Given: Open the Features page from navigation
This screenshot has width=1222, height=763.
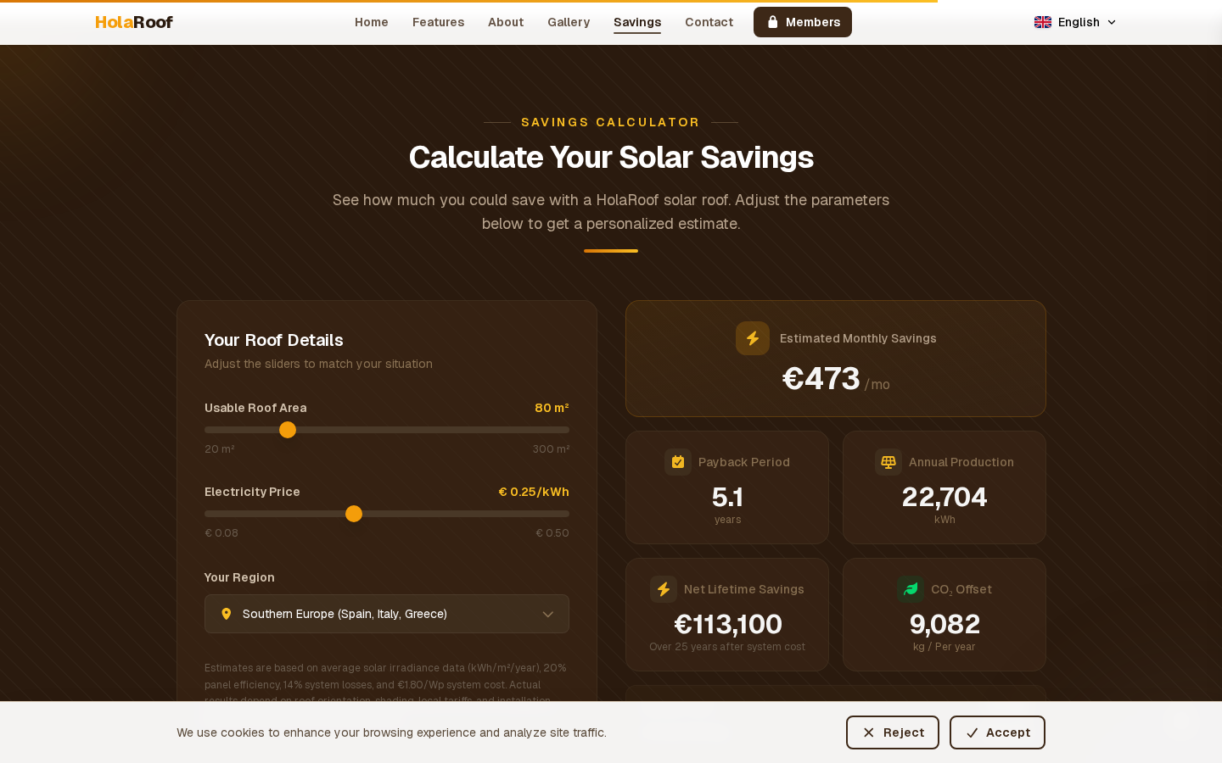Looking at the screenshot, I should click(438, 22).
